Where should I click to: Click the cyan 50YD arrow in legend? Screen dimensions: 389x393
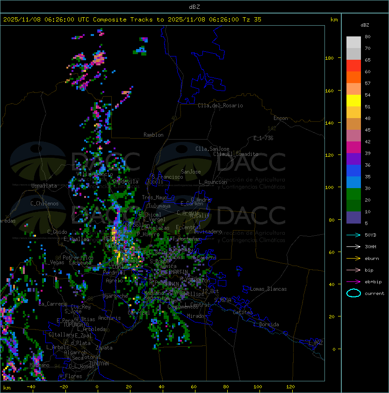(353, 235)
